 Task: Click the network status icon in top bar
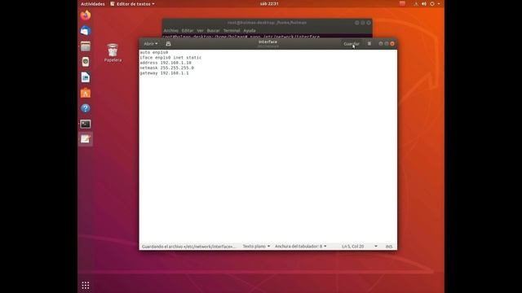pos(416,3)
